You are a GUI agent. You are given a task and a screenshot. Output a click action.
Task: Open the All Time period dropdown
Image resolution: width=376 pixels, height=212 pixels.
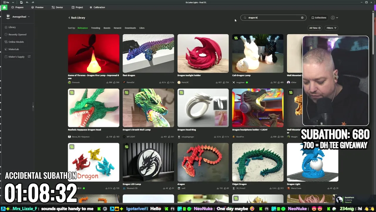tap(315, 28)
